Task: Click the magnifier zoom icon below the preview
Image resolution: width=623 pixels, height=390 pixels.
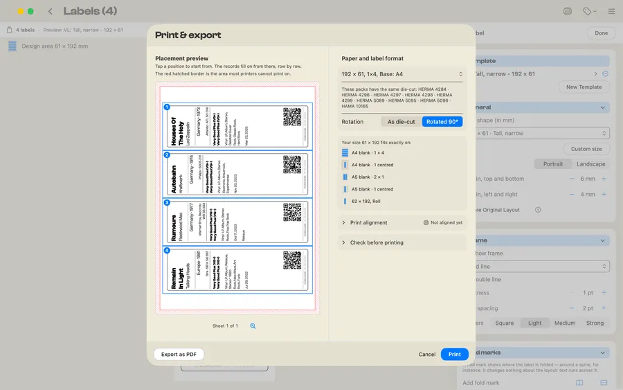Action: point(253,326)
